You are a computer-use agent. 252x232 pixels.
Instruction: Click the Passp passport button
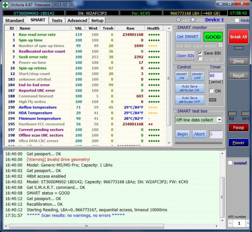(x=238, y=128)
